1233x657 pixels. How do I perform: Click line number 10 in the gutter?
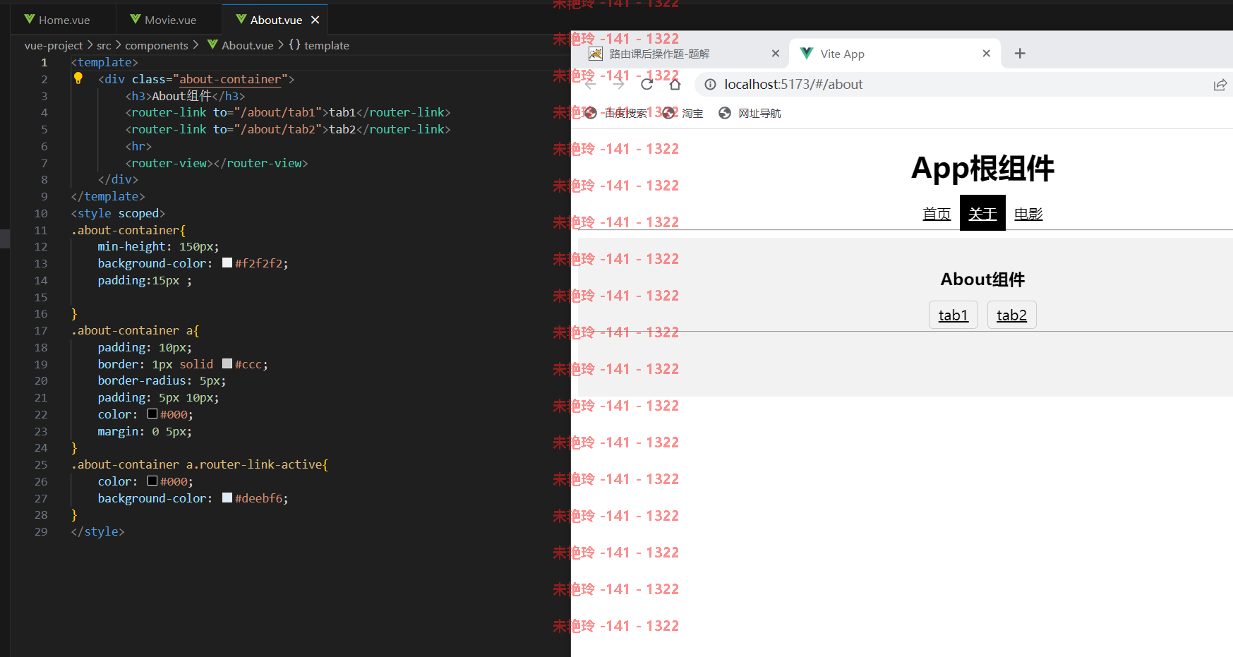click(x=41, y=213)
